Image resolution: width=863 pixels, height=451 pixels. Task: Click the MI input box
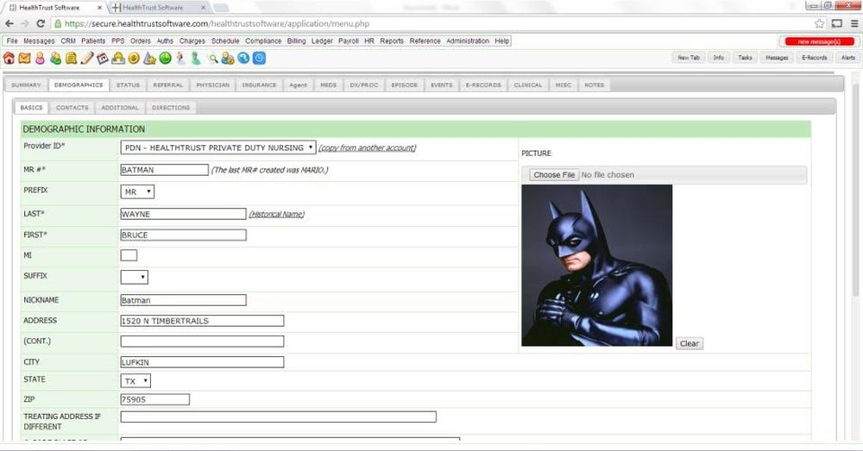pyautogui.click(x=129, y=255)
